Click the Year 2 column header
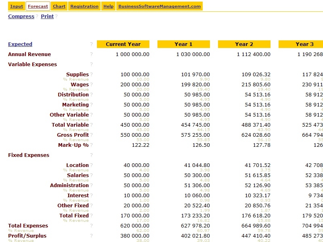This screenshot has width=323, height=242. click(244, 44)
